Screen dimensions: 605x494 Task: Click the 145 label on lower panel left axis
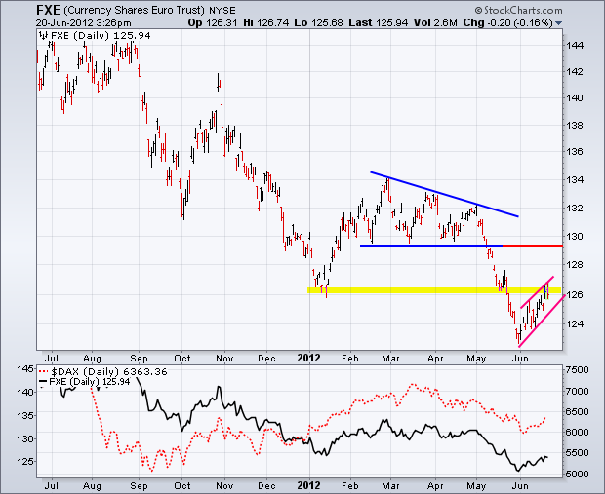click(25, 368)
